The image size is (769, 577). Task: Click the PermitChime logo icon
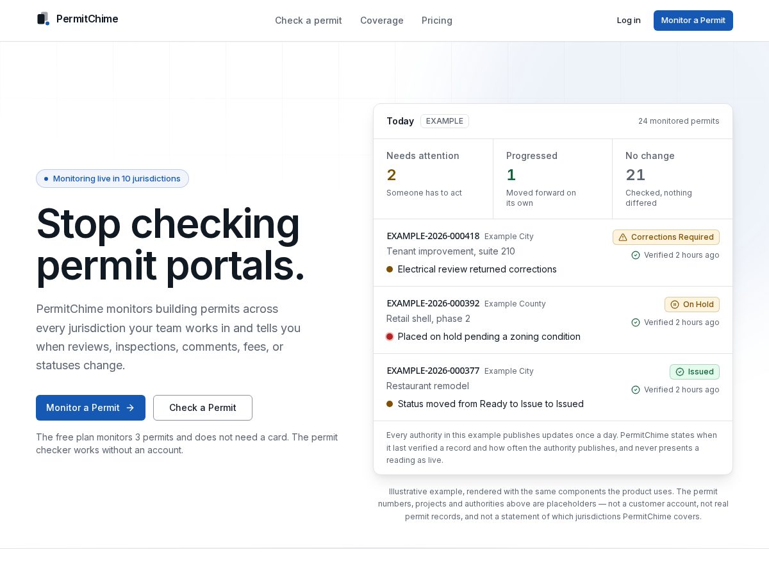[x=43, y=19]
